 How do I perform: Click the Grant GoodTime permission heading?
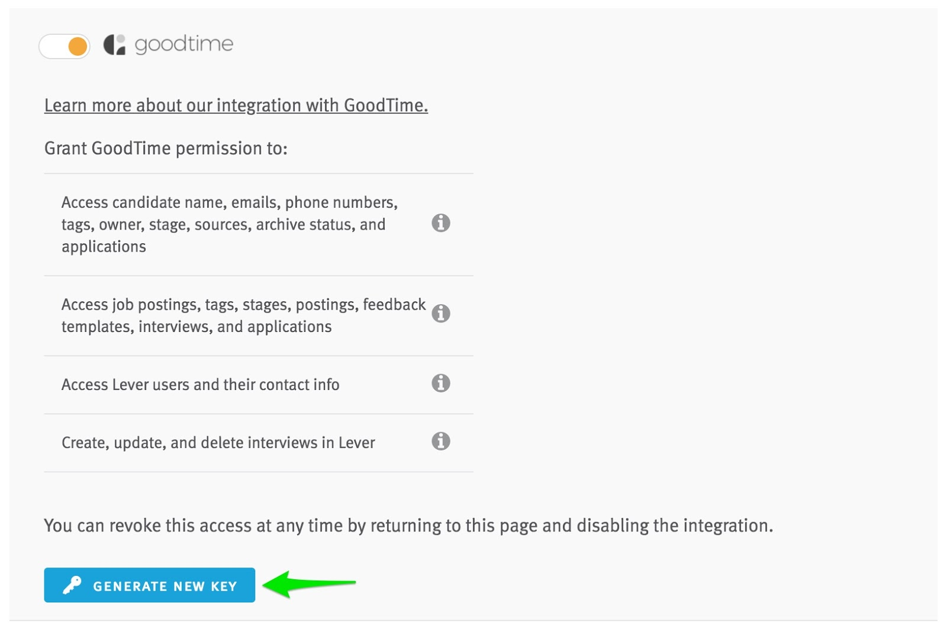[166, 148]
